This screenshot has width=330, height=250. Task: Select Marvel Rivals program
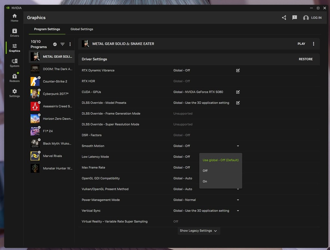pos(52,156)
